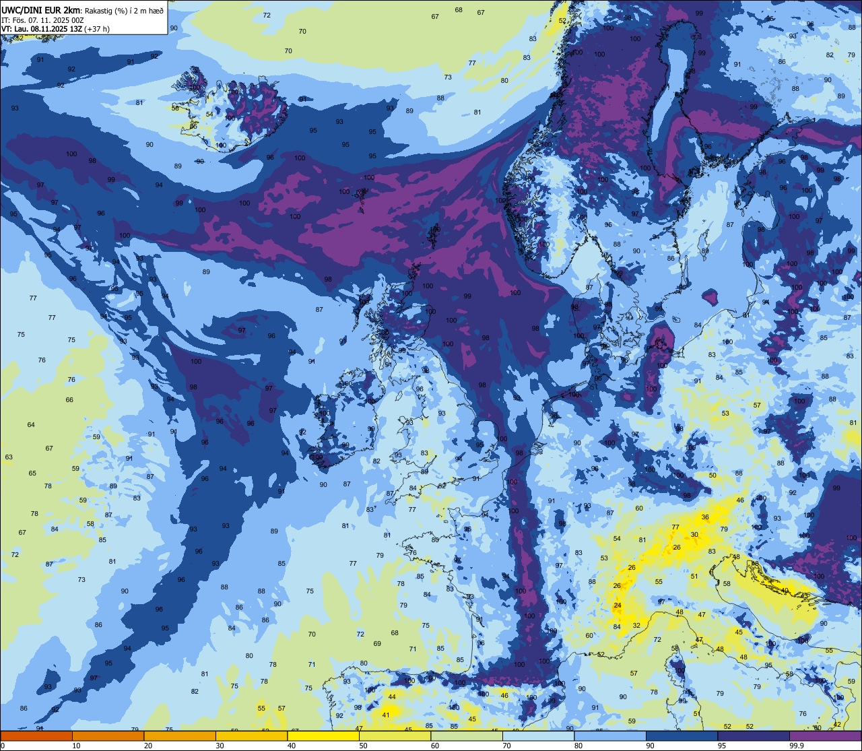
Task: Click the humidity value '24' on the map
Action: pos(618,606)
